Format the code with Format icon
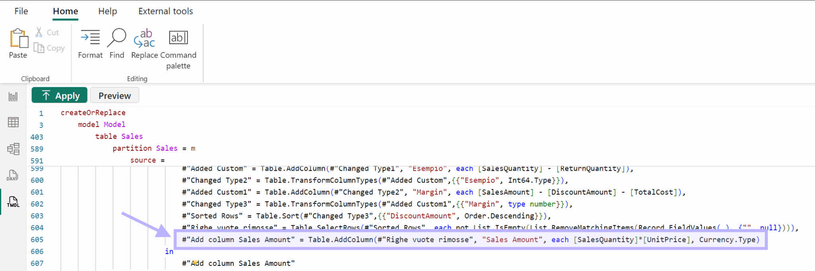The image size is (815, 271). [90, 38]
